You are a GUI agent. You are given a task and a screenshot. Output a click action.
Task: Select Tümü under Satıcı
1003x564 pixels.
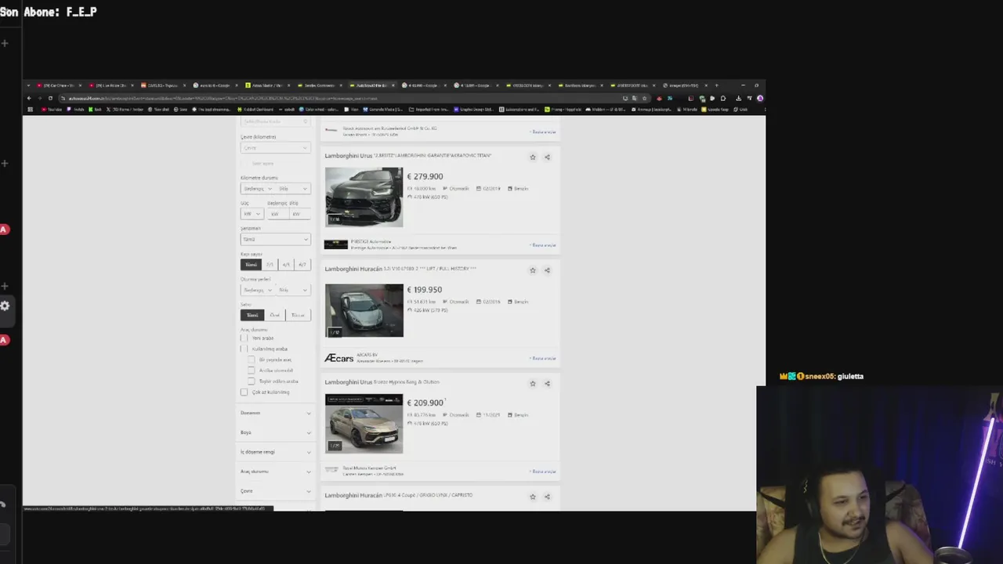[252, 315]
